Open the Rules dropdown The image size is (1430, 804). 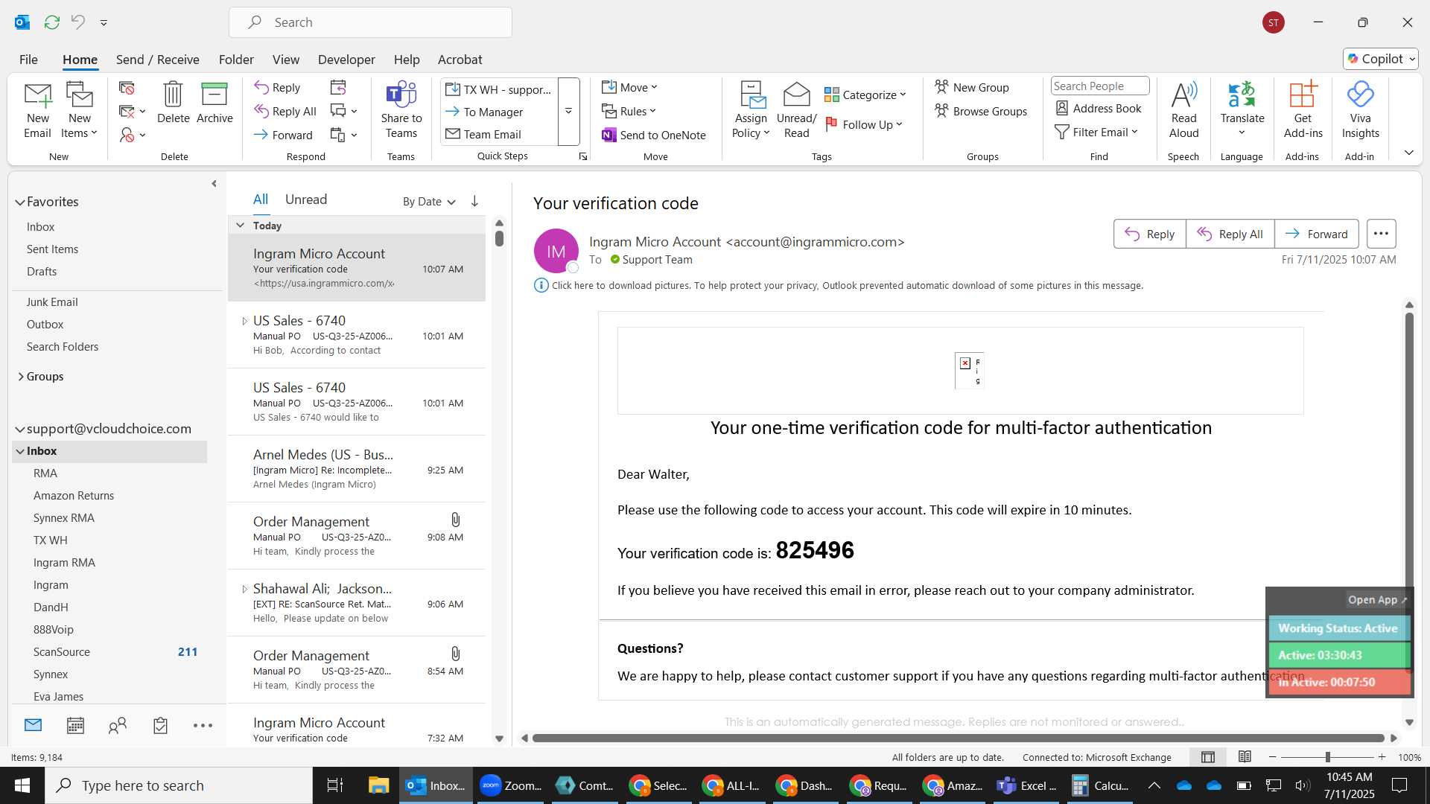click(x=629, y=111)
